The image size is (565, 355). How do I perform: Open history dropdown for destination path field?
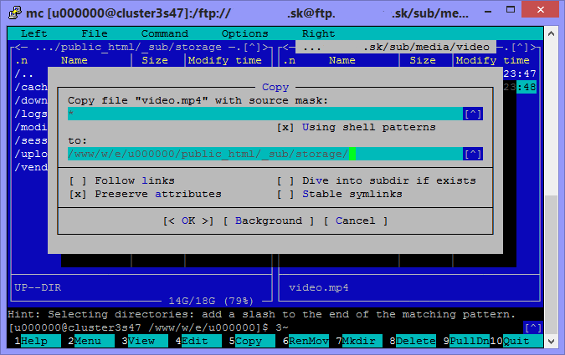tap(473, 154)
